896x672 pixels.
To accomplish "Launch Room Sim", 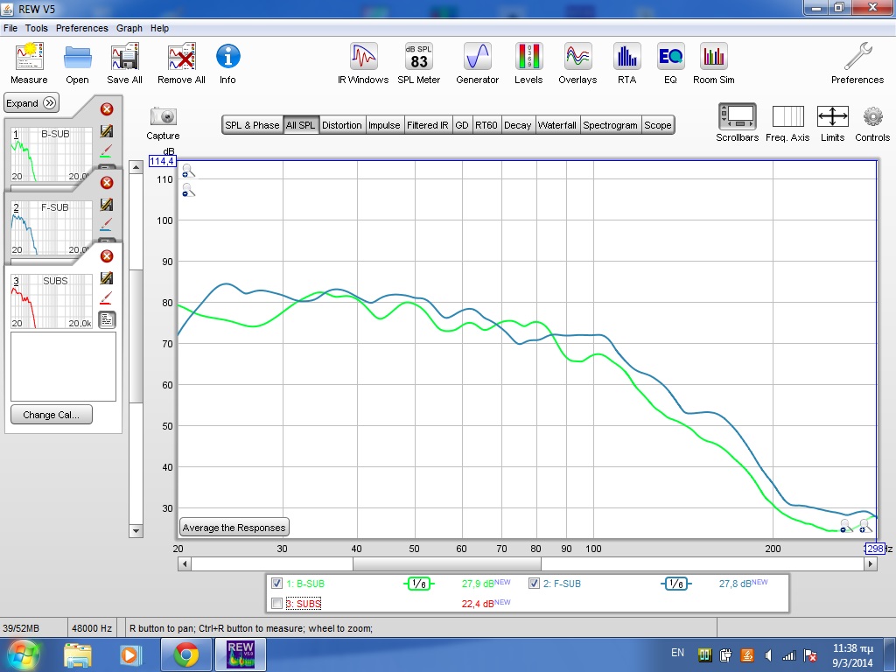I will tap(714, 63).
